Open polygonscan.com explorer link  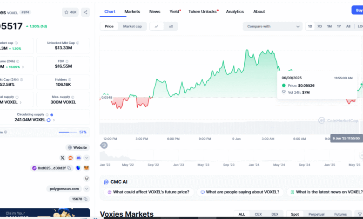(64, 189)
